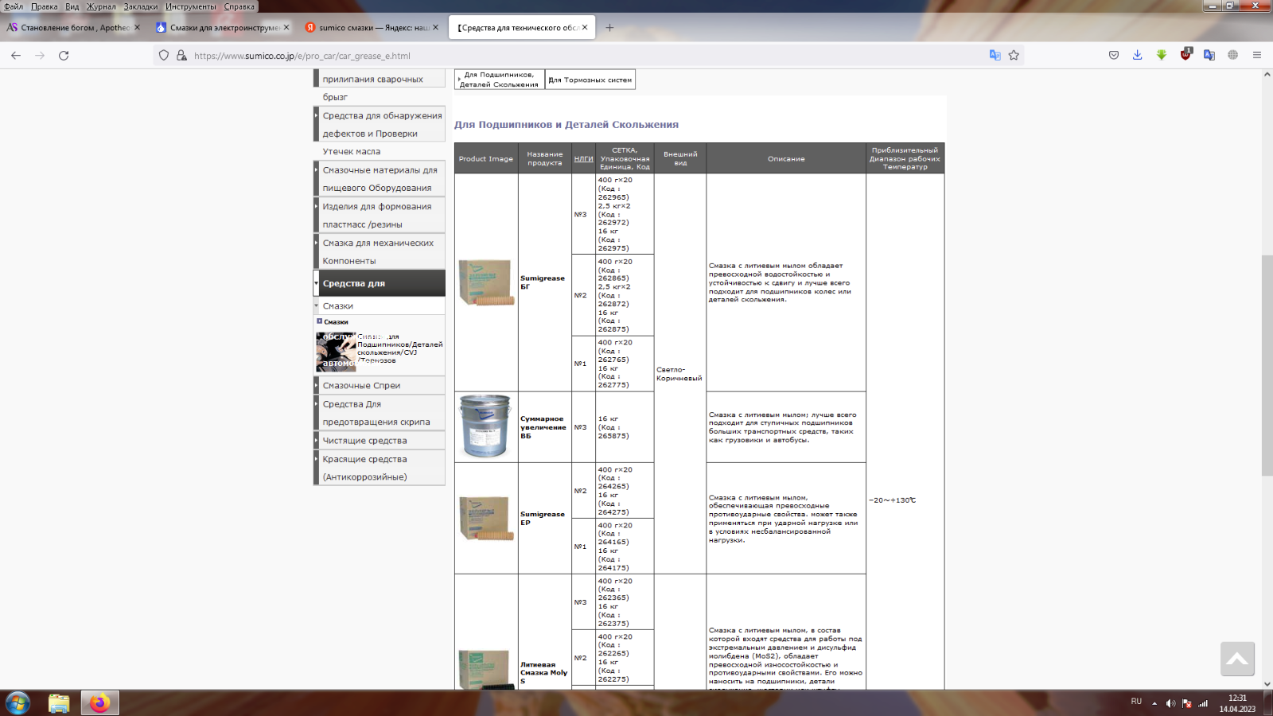Viewport: 1273px width, 716px height.
Task: Expand 'Смазочные Спреи' sidebar item
Action: pyautogui.click(x=380, y=386)
